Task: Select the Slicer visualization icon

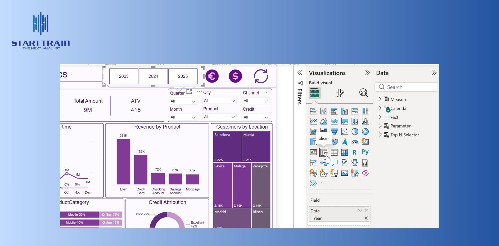Action: click(323, 152)
